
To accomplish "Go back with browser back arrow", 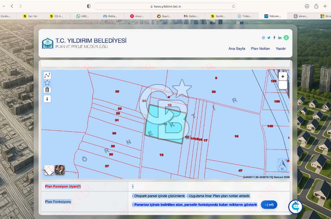I will (x=12, y=6).
